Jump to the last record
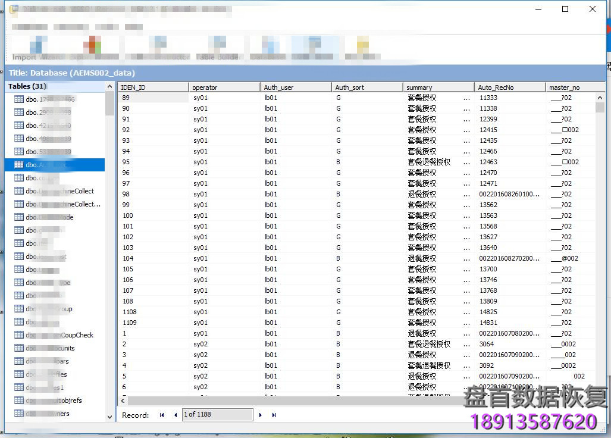611x438 pixels. (x=274, y=415)
